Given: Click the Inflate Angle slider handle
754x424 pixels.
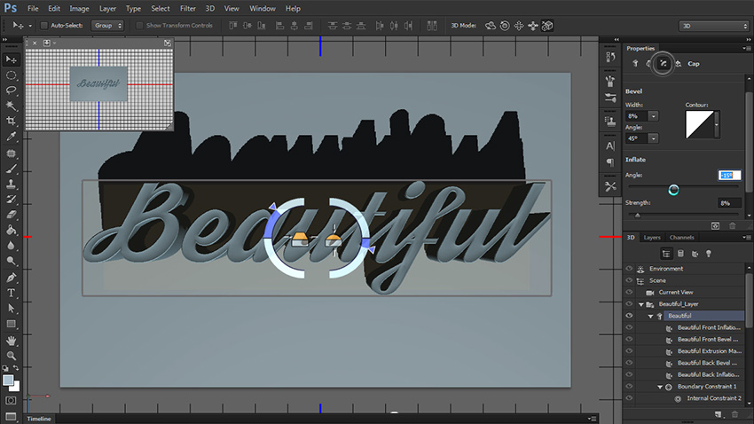Looking at the screenshot, I should click(674, 189).
